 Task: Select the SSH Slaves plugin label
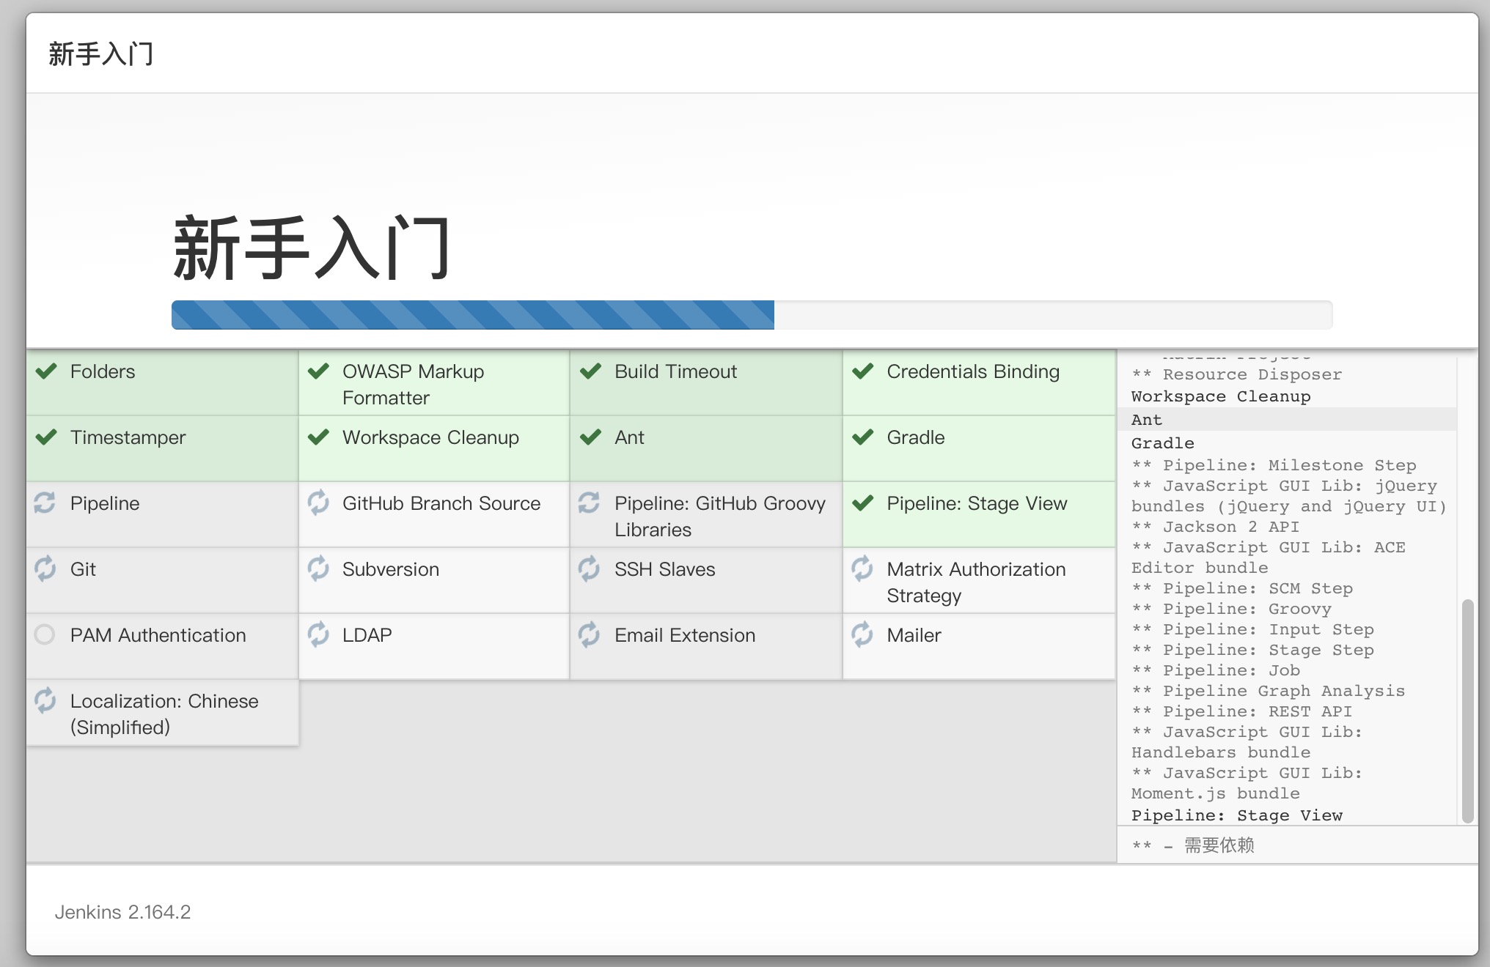[664, 569]
